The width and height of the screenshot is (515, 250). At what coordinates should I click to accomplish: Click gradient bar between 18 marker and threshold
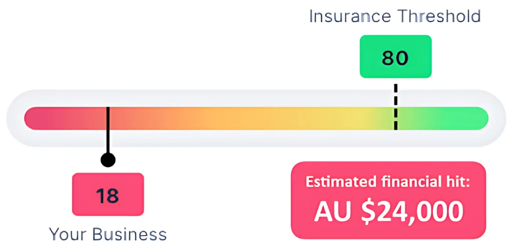[252, 118]
